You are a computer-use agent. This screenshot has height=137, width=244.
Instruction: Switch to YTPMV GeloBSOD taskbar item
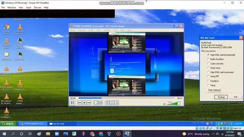coord(33,124)
